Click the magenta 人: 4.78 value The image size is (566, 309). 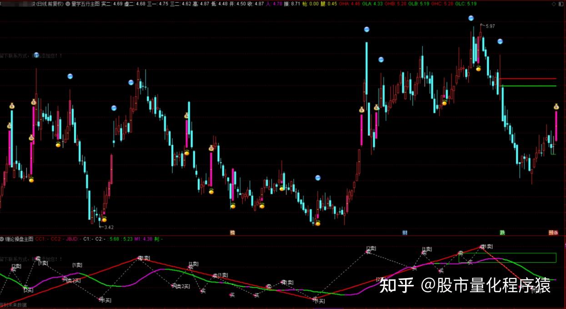(x=274, y=4)
